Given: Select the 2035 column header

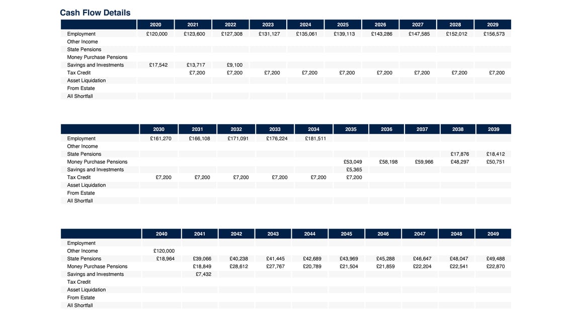Looking at the screenshot, I should tap(351, 129).
